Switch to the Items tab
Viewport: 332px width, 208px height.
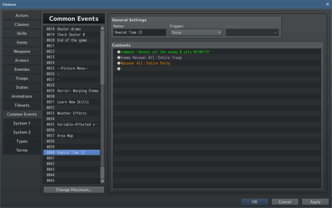[x=22, y=43]
